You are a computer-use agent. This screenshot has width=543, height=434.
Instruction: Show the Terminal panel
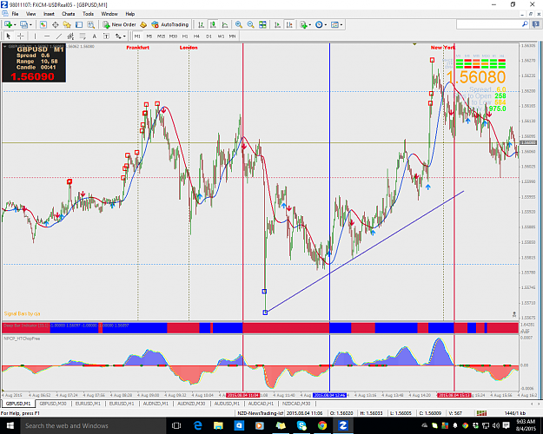click(79, 24)
